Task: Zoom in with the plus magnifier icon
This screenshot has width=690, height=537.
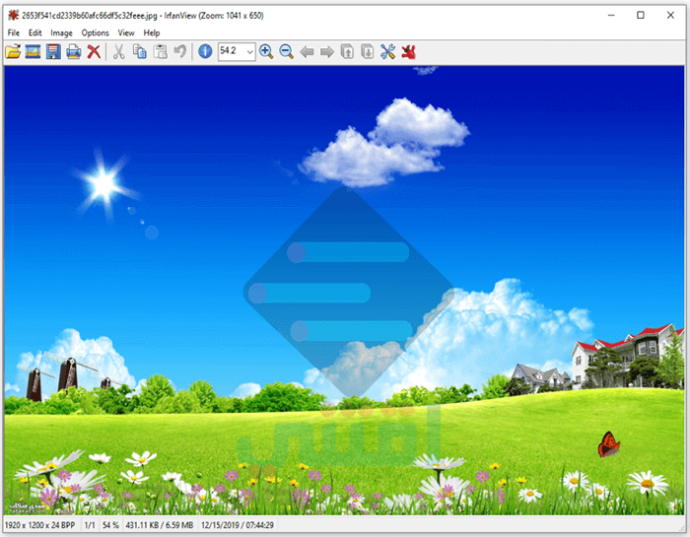Action: click(266, 52)
